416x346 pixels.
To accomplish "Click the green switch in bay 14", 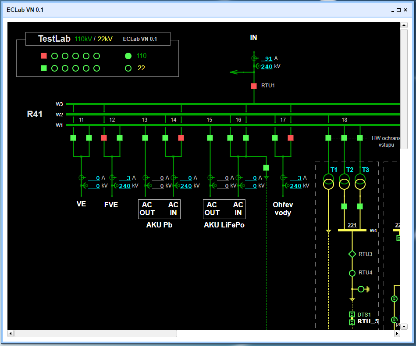I will 165,138.
